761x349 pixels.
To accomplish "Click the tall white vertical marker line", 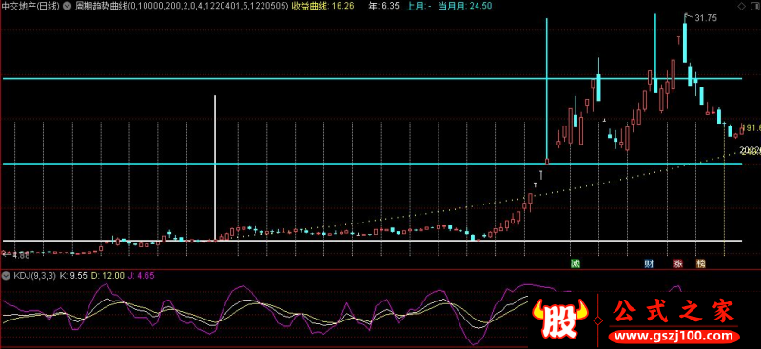I will pos(215,167).
